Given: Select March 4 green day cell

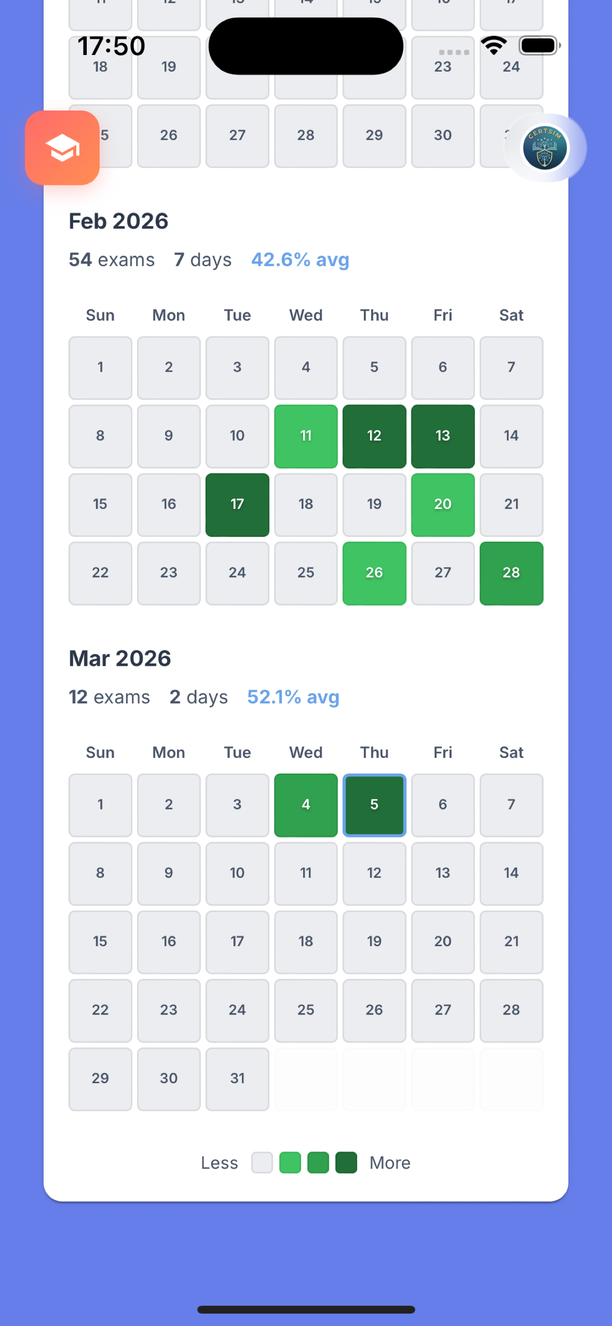Looking at the screenshot, I should 306,804.
